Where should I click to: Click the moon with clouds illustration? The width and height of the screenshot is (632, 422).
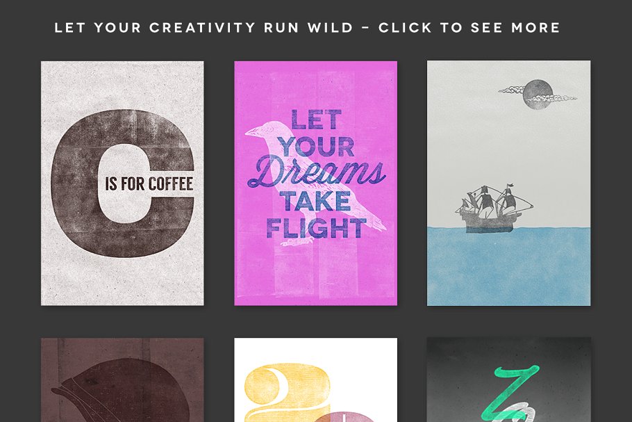pyautogui.click(x=538, y=94)
